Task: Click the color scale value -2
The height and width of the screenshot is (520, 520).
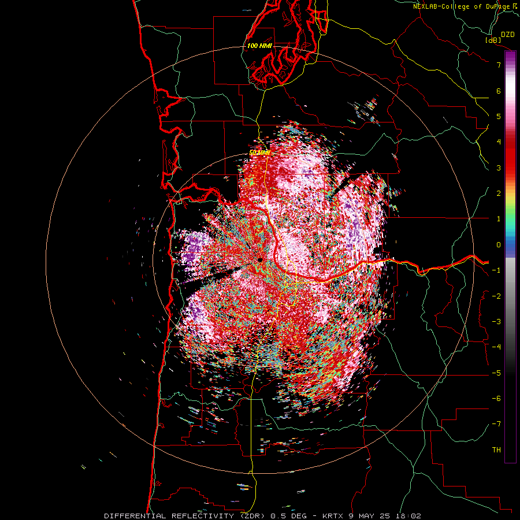Action: tap(496, 296)
